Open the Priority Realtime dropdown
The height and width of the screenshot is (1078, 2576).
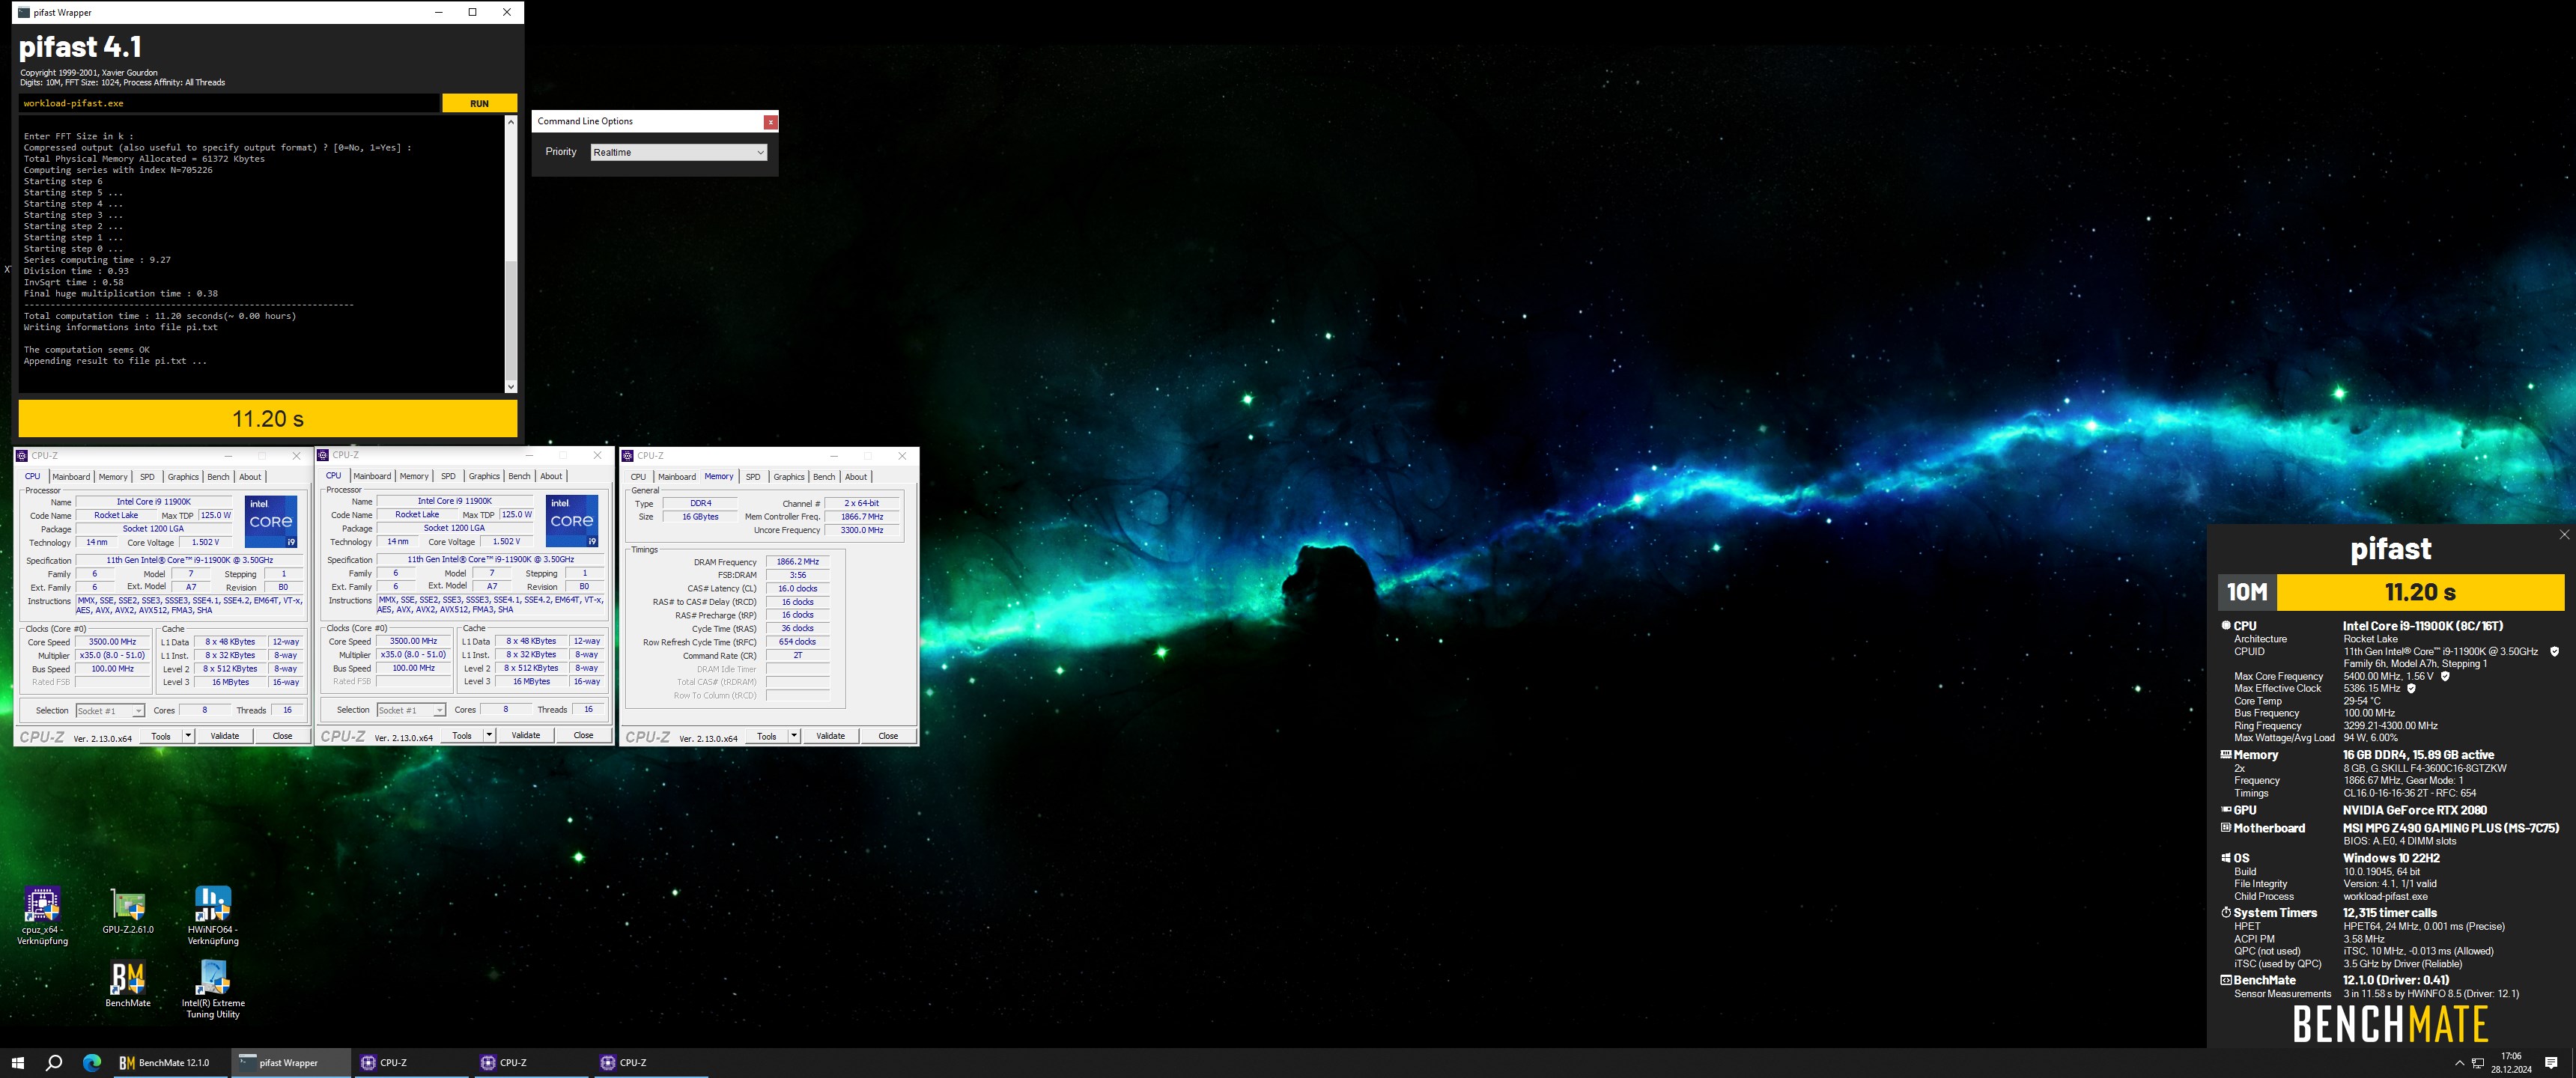pos(679,152)
